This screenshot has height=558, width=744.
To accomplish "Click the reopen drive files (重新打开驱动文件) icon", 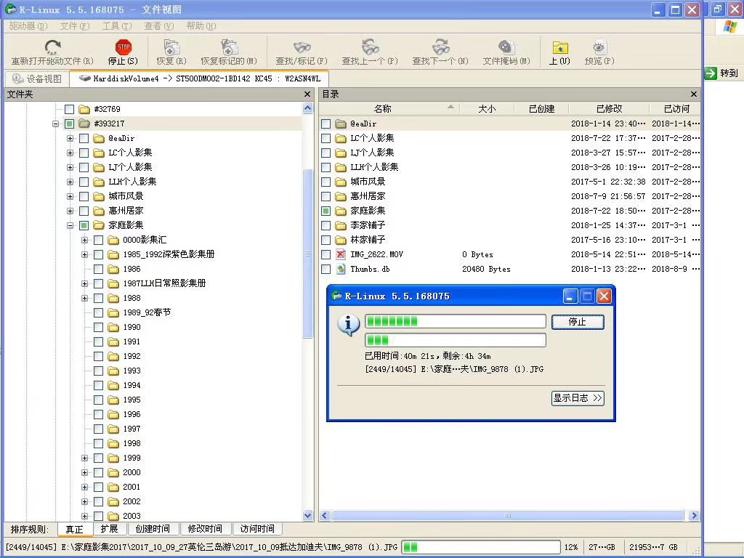I will coord(52,47).
